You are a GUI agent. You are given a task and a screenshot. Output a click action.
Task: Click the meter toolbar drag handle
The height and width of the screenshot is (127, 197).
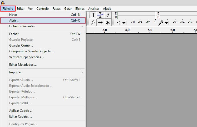(113, 19)
